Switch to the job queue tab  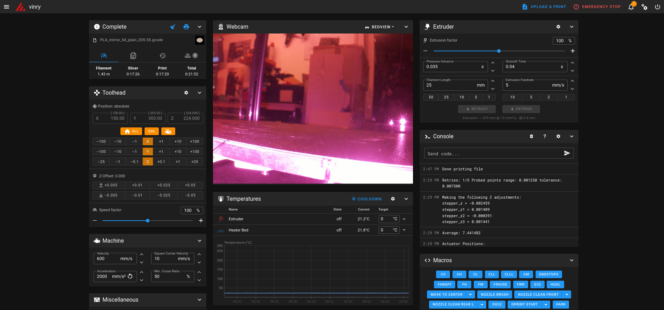pos(191,56)
